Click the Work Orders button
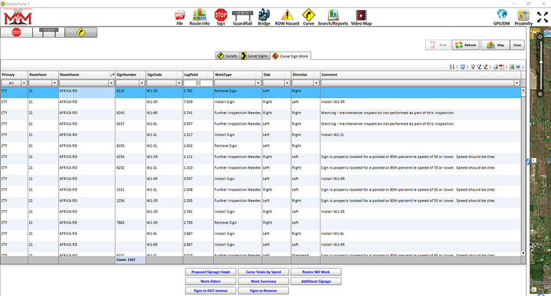 point(210,281)
